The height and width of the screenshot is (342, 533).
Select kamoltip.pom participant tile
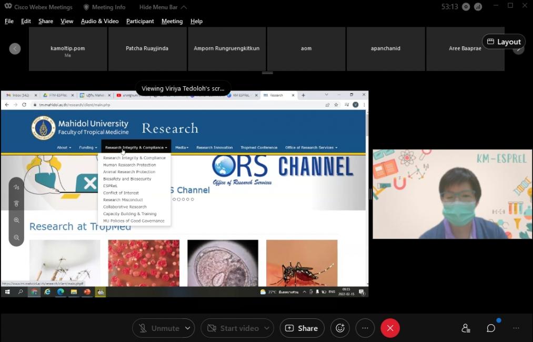68,49
